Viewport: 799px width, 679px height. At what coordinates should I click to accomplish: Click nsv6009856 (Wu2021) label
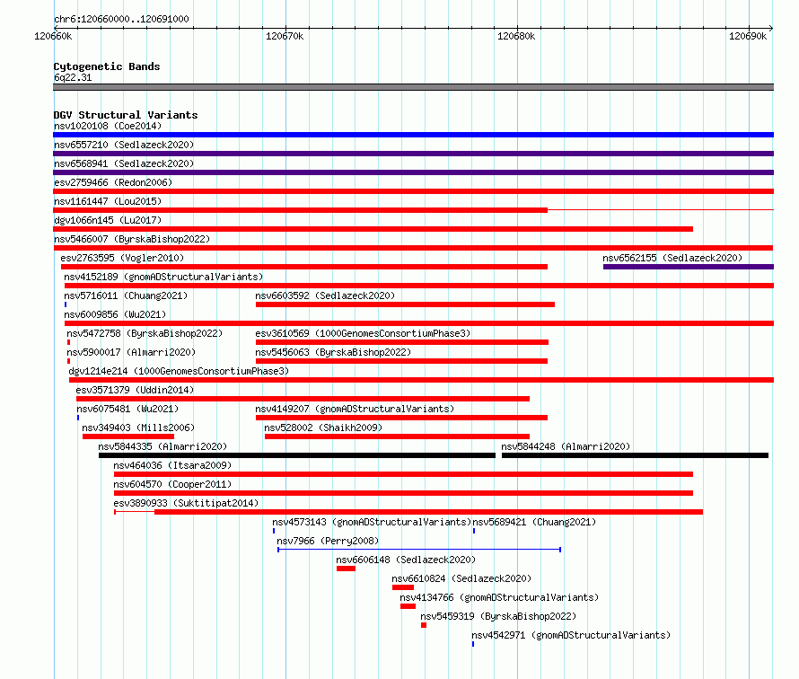[x=115, y=314]
